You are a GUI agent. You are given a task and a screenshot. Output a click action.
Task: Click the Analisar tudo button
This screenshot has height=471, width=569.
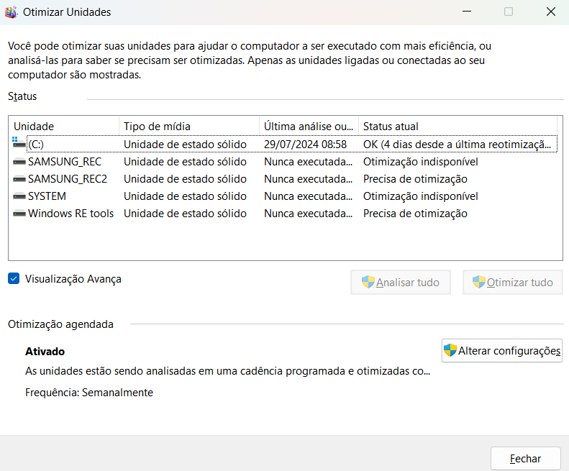400,283
